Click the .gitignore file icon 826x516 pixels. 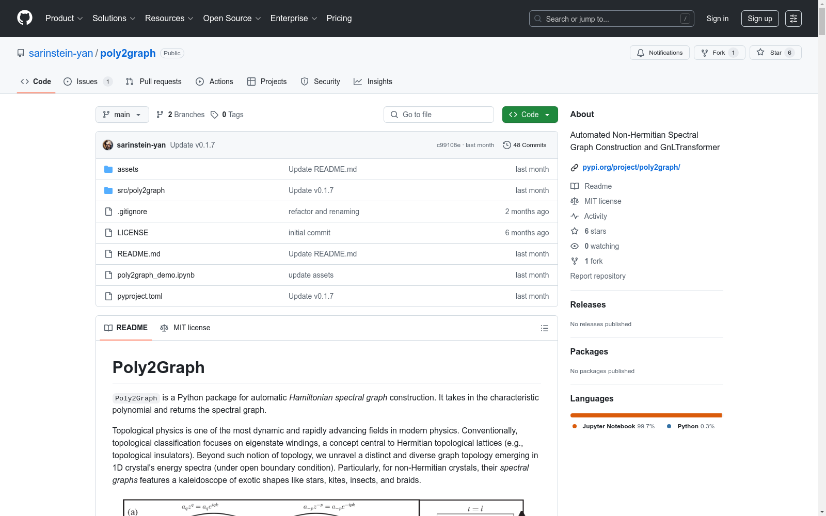(108, 212)
